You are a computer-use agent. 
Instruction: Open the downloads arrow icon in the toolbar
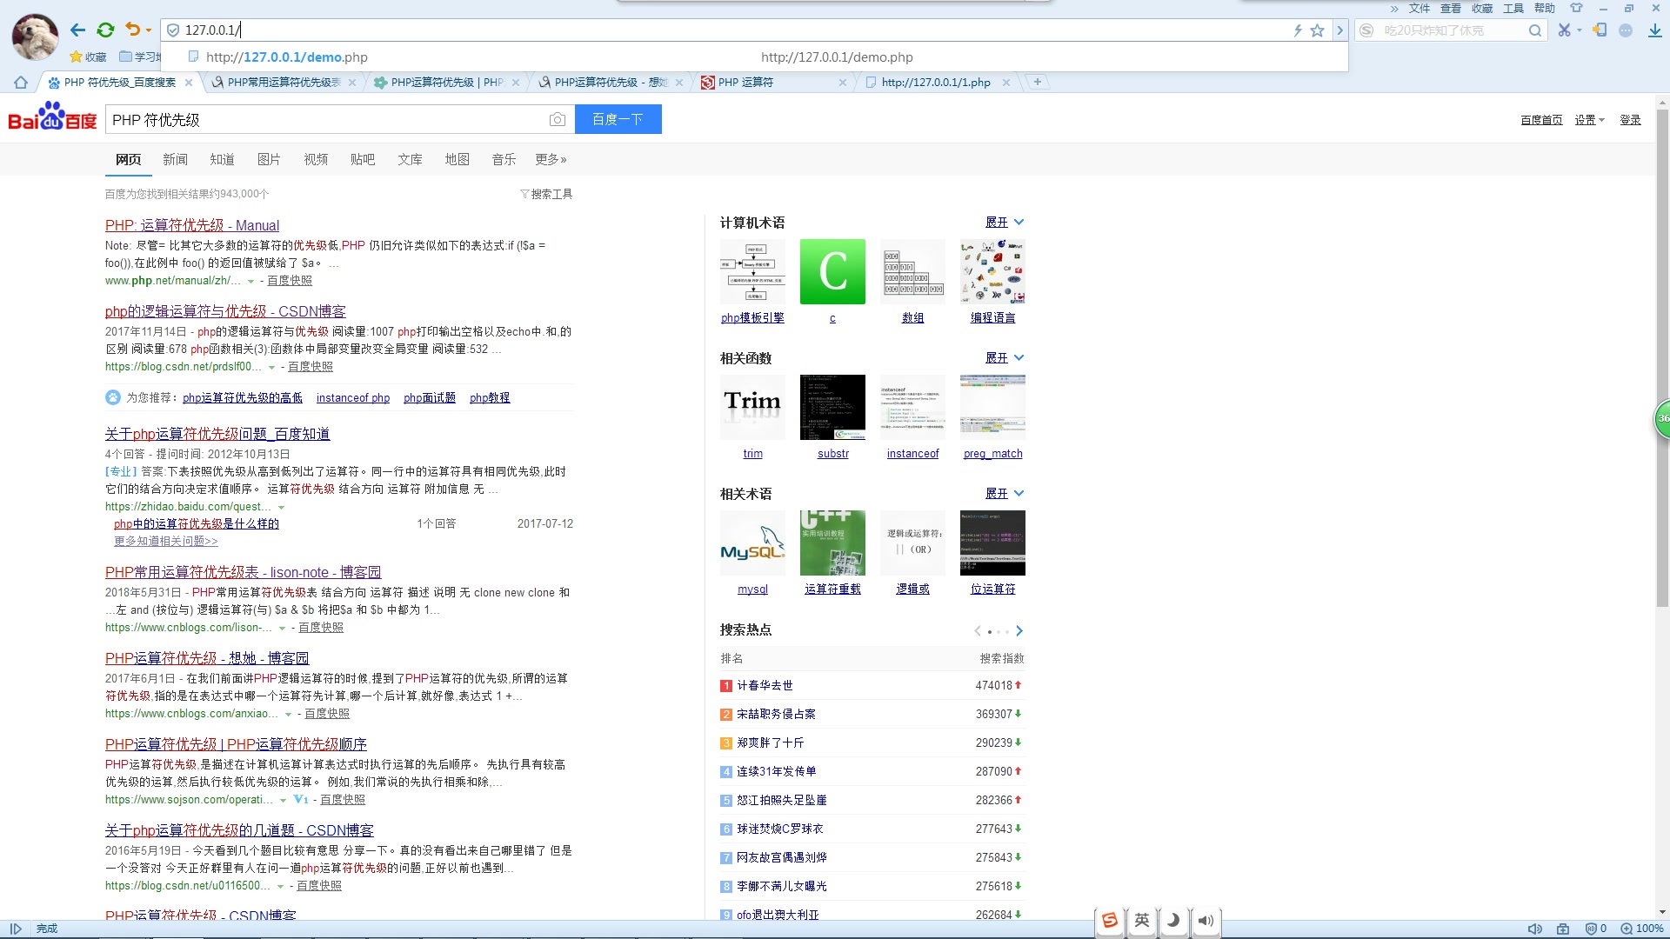[1654, 30]
